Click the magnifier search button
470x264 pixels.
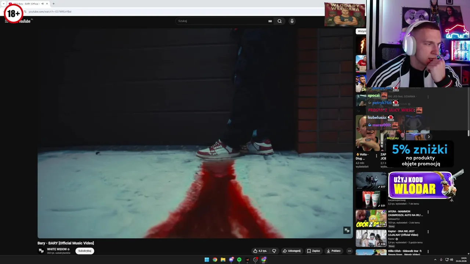click(x=279, y=21)
